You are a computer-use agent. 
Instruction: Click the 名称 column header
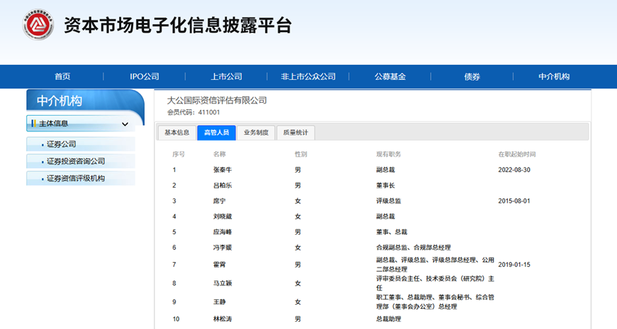point(219,154)
